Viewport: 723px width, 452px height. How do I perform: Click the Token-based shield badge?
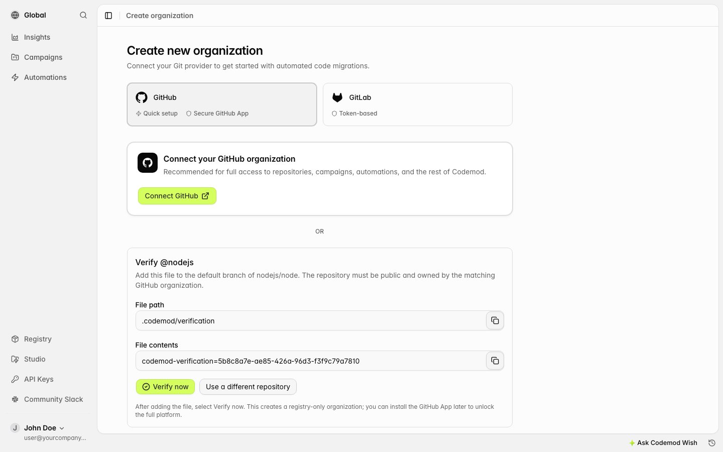pos(354,114)
